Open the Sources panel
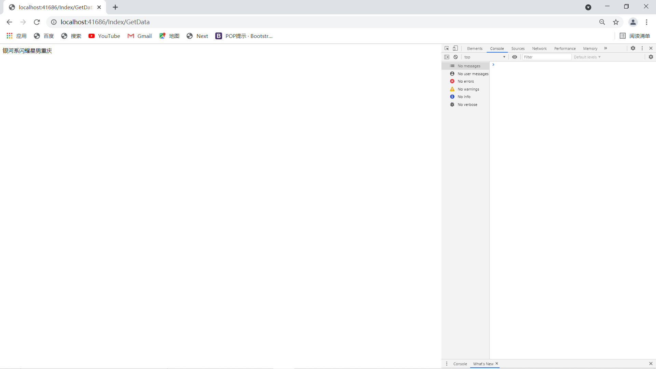 (518, 48)
